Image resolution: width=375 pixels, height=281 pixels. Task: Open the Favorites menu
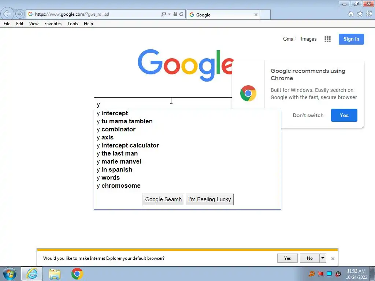click(53, 24)
